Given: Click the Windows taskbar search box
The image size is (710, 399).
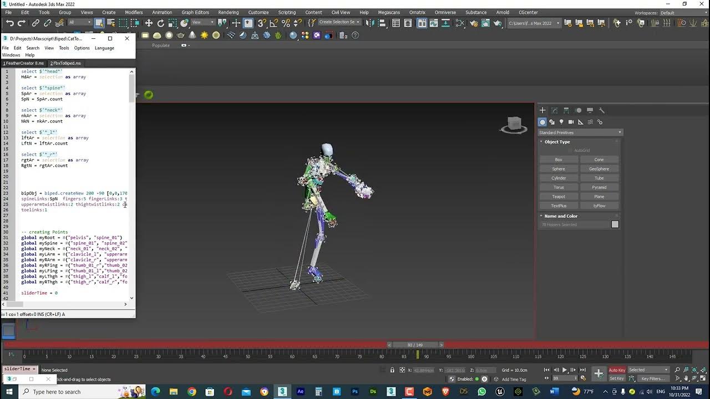Looking at the screenshot, I should 82,392.
